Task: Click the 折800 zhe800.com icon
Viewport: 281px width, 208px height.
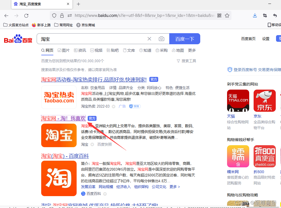Action: click(x=264, y=156)
